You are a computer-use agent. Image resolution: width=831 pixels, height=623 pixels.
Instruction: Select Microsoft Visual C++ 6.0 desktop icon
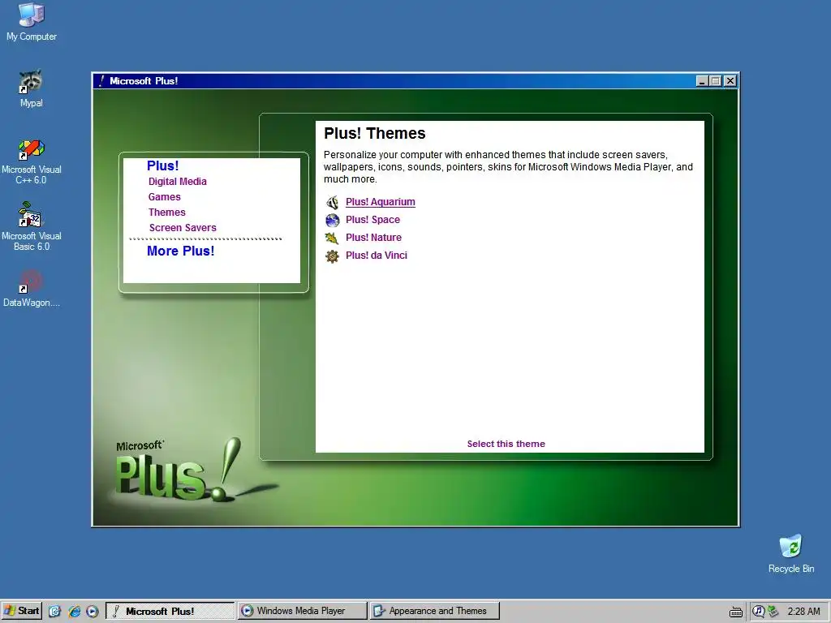[32, 161]
